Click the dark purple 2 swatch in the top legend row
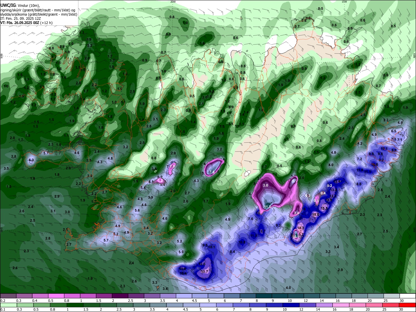Screen dimensions: 416x312 [120, 296]
